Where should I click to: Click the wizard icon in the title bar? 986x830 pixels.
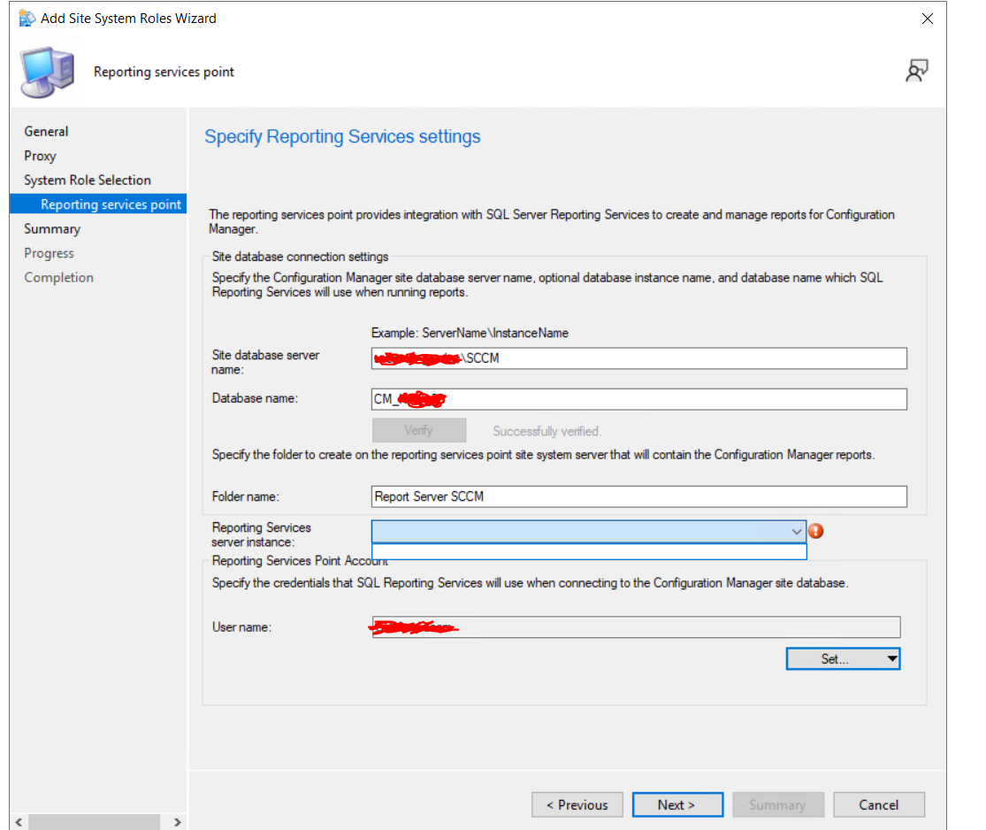click(x=27, y=19)
